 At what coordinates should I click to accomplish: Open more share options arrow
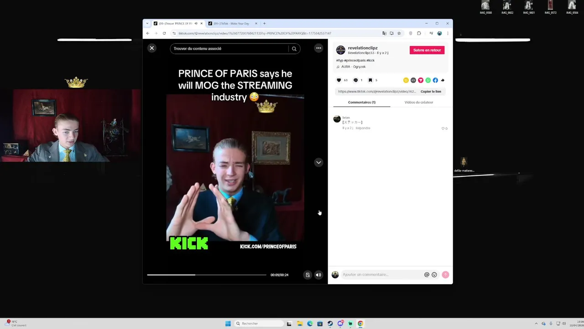point(443,80)
